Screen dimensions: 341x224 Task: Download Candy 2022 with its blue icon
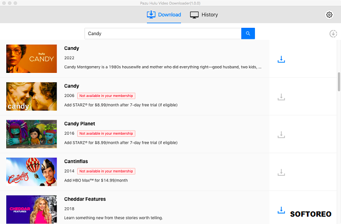tap(281, 59)
